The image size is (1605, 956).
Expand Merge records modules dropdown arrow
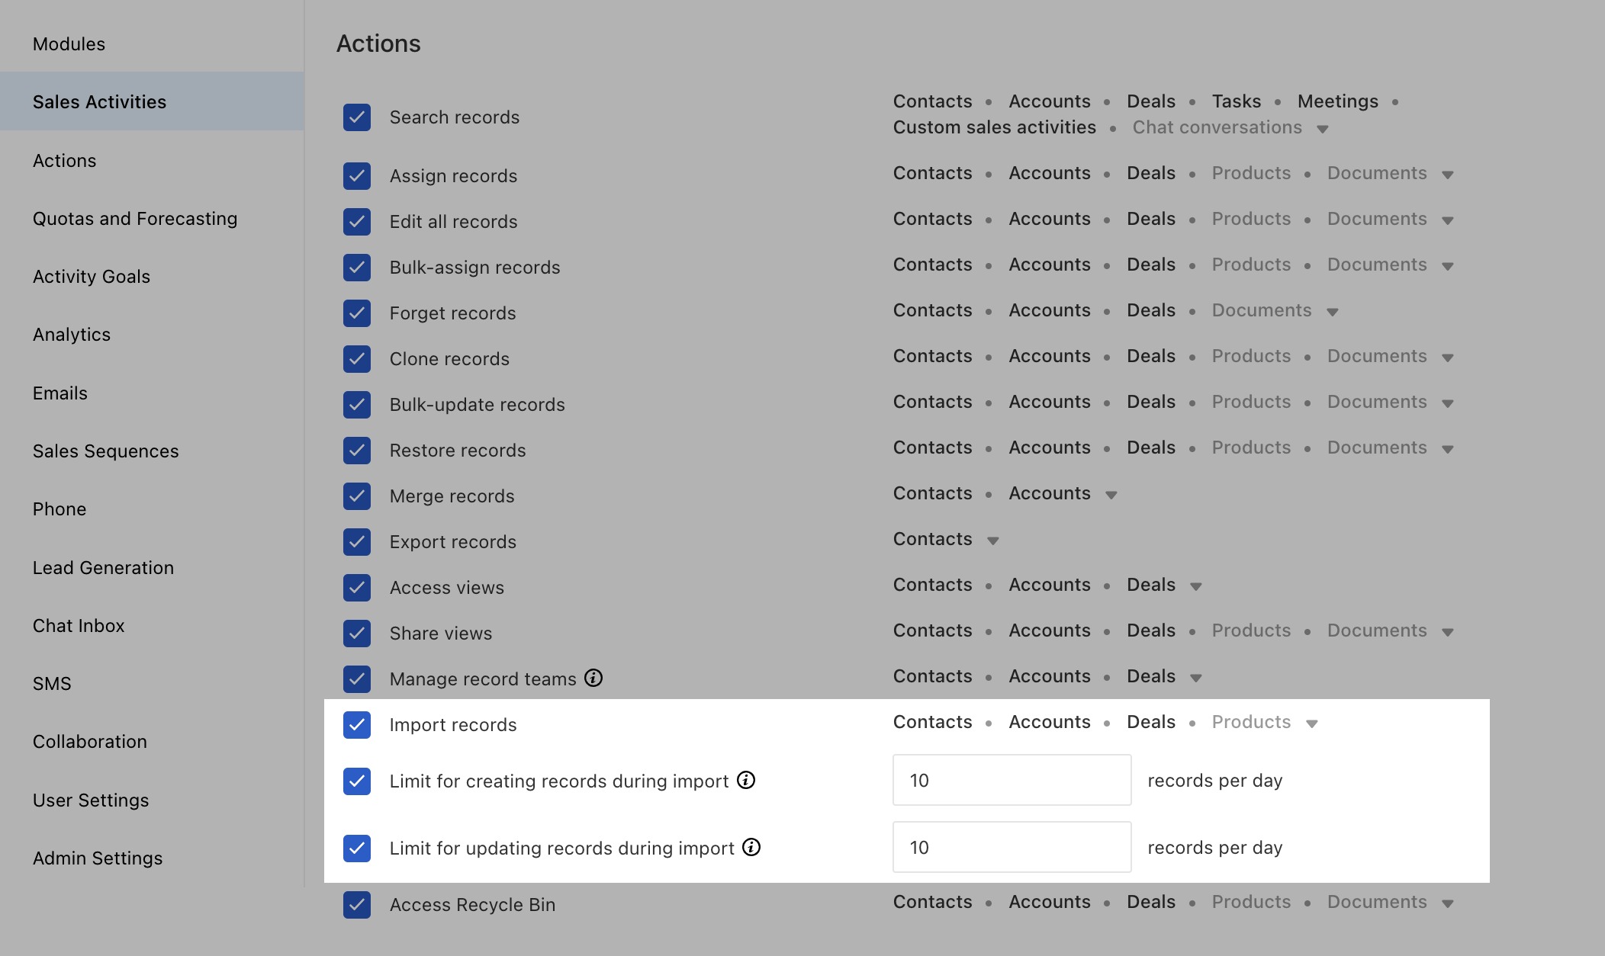click(1111, 495)
